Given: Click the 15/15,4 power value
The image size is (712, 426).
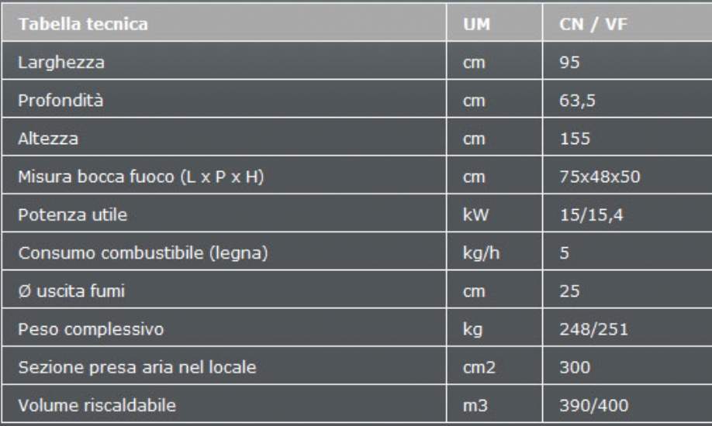Looking at the screenshot, I should point(591,215).
